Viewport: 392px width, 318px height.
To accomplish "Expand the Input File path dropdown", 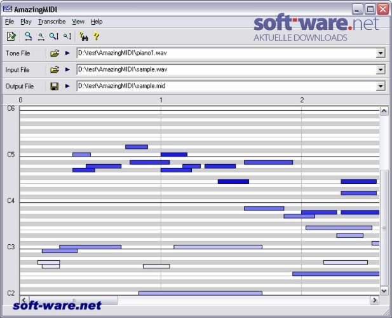I will [x=381, y=70].
